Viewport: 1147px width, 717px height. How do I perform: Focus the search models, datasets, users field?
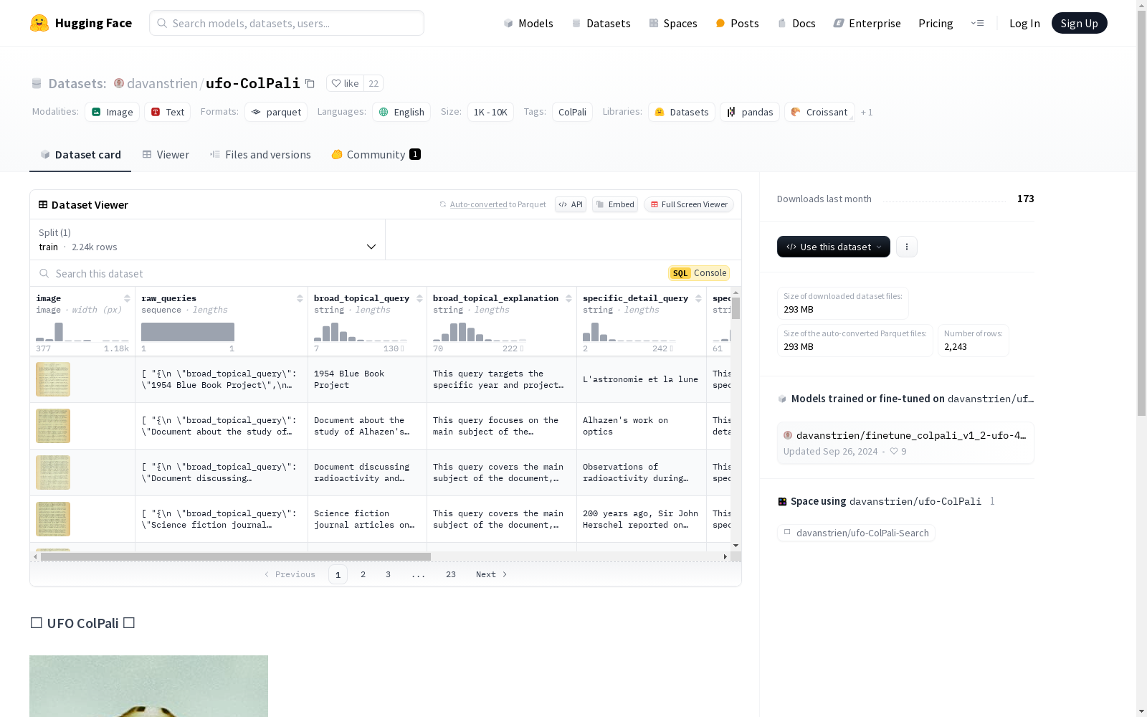pos(287,23)
